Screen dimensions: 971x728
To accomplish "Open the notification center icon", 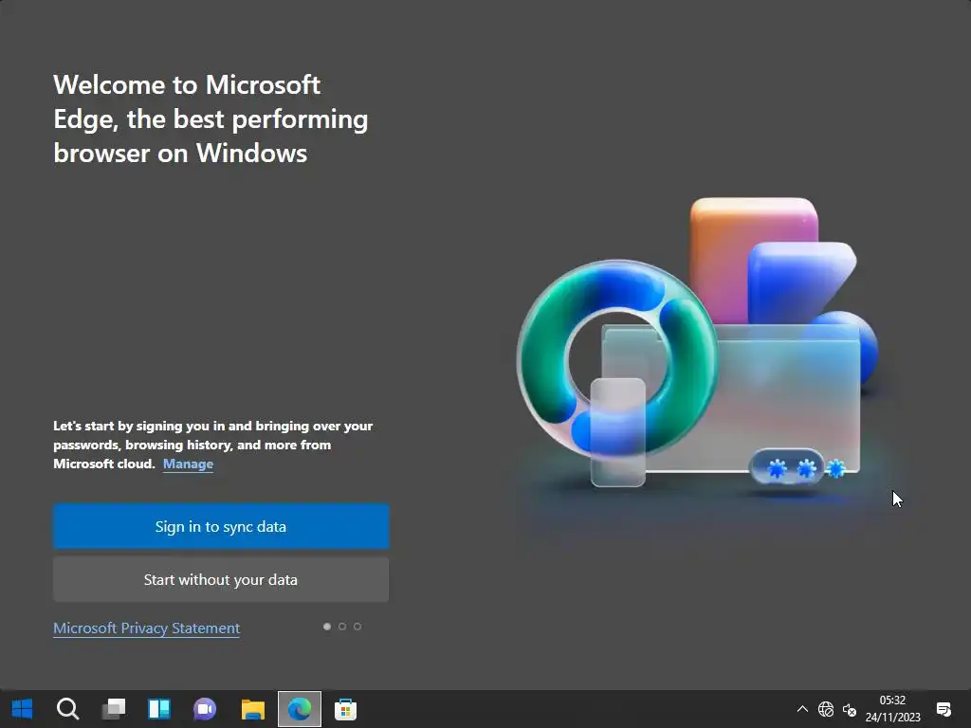I will (x=944, y=709).
